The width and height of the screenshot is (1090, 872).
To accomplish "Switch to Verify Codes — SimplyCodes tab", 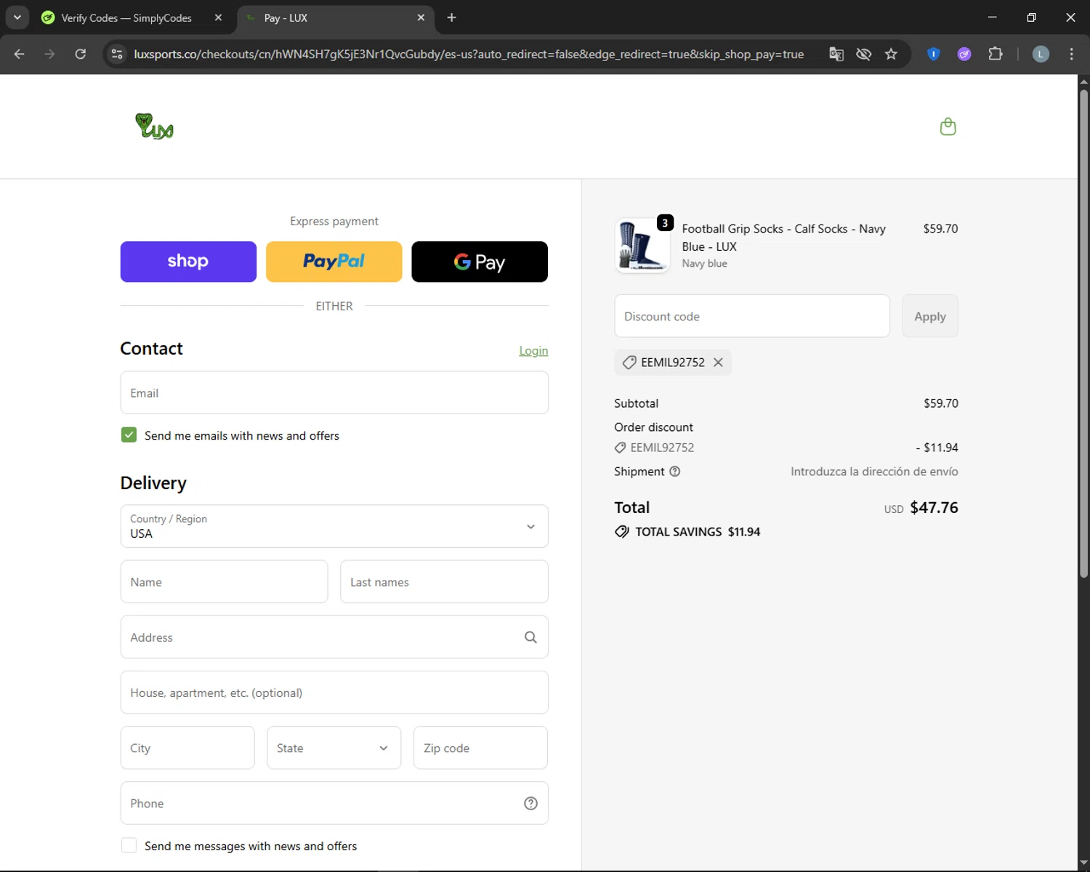I will 126,17.
